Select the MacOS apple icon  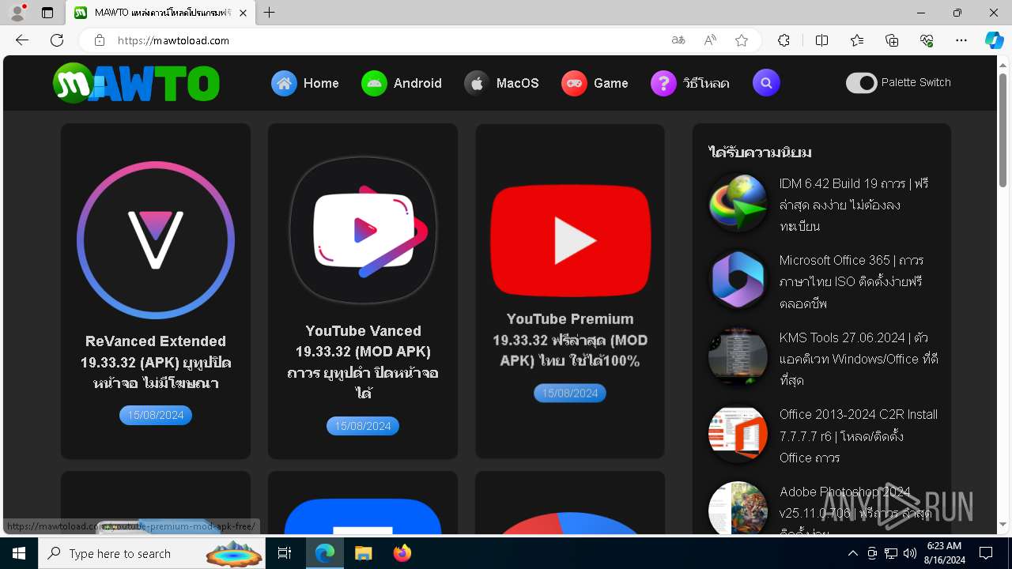(477, 83)
